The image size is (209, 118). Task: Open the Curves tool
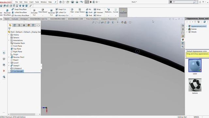(116, 11)
